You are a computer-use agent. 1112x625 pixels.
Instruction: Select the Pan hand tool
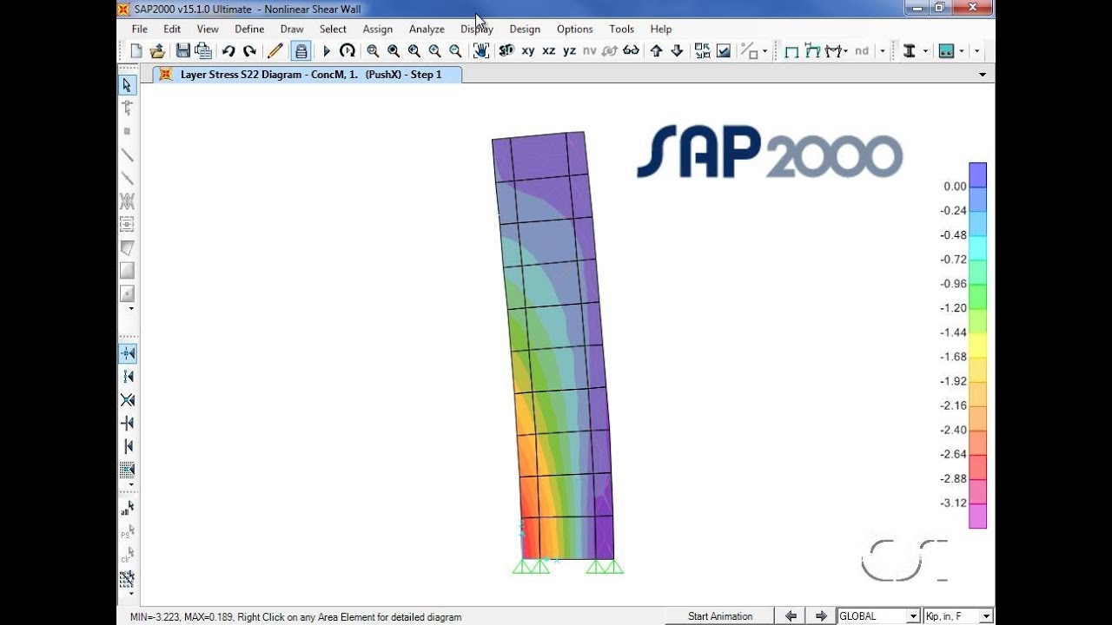[x=480, y=51]
